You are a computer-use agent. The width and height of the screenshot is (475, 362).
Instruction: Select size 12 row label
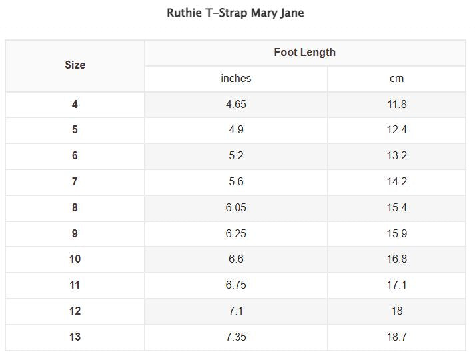(75, 311)
